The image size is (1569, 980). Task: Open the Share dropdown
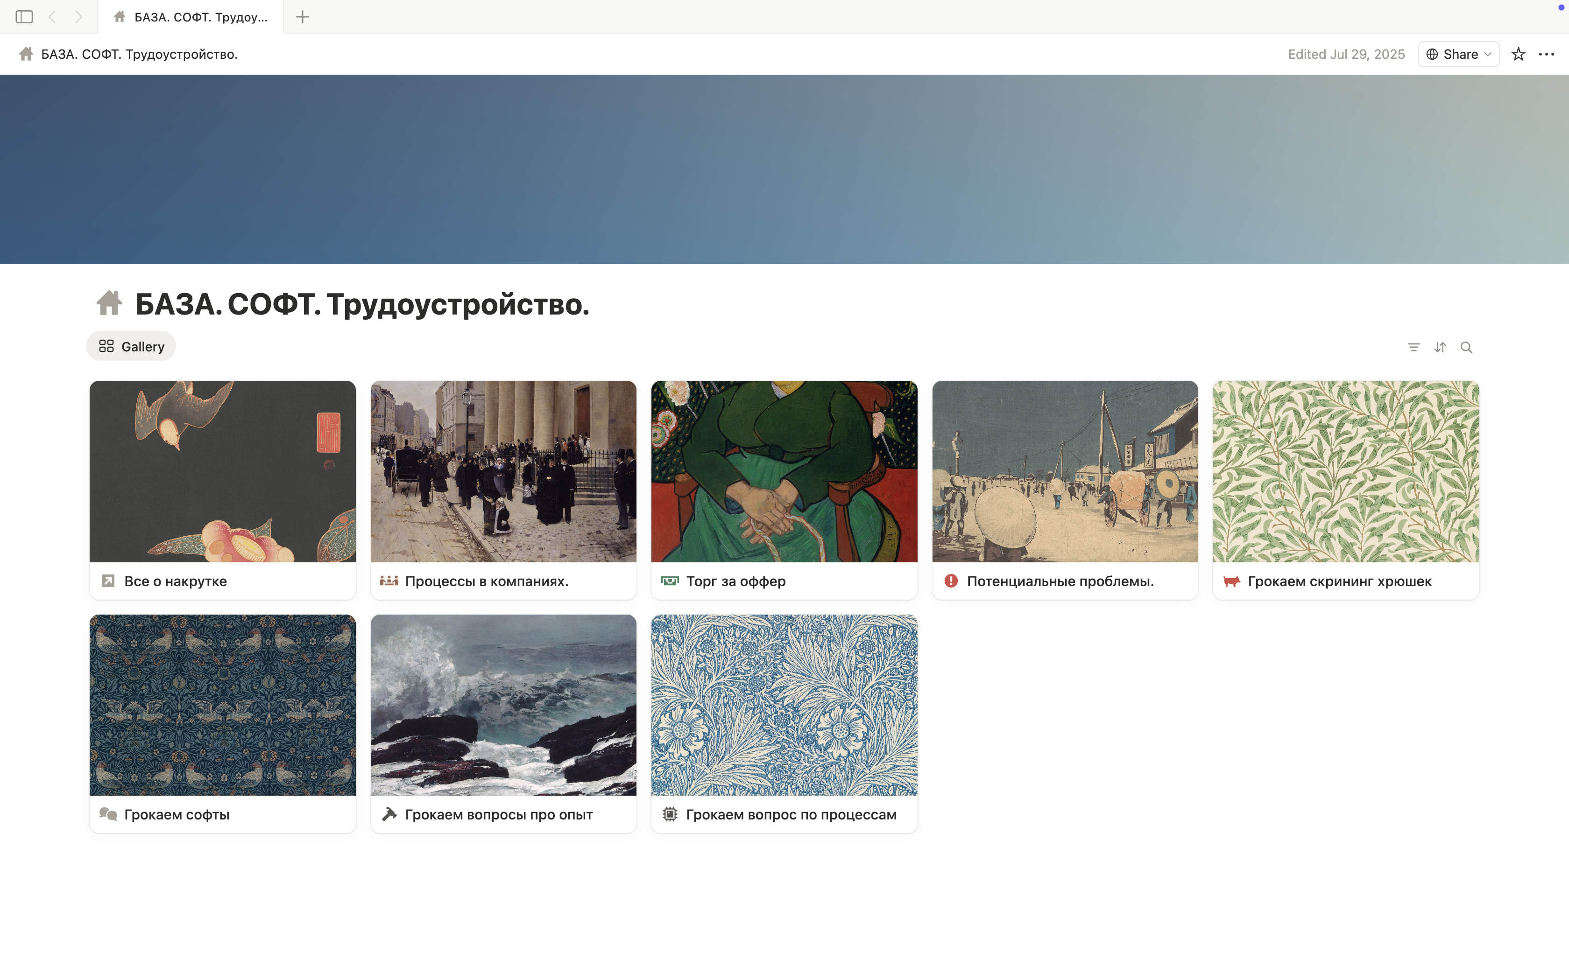coord(1457,54)
